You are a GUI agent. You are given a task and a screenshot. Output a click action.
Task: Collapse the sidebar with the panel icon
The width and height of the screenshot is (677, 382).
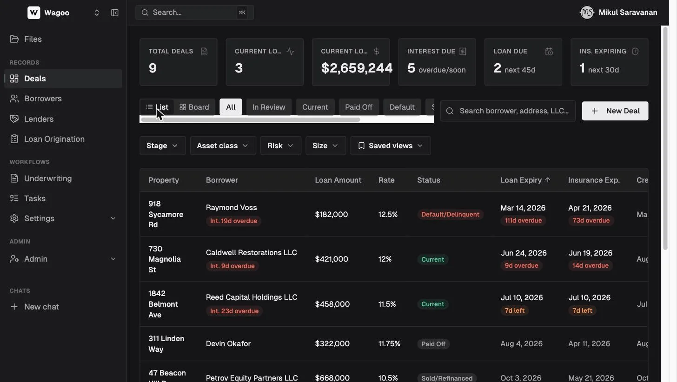tap(115, 13)
